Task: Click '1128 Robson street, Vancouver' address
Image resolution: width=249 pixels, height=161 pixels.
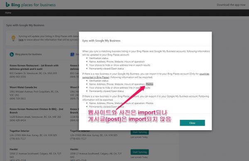Action: (x=35, y=117)
